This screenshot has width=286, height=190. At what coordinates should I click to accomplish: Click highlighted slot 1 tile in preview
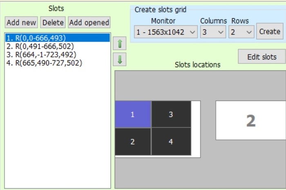[132, 115]
